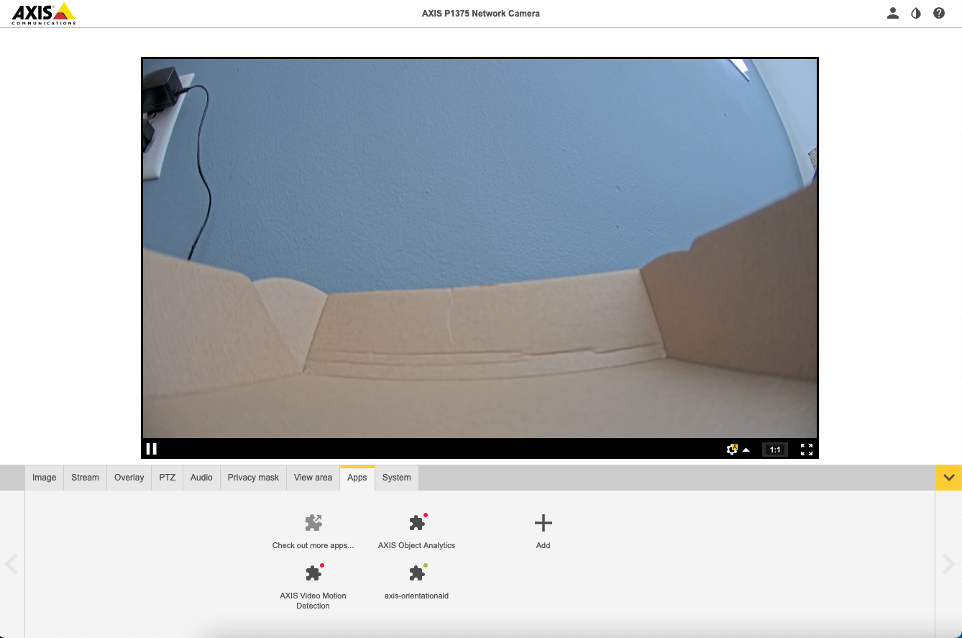The width and height of the screenshot is (962, 638).
Task: Click the live camera video view
Action: tap(480, 248)
